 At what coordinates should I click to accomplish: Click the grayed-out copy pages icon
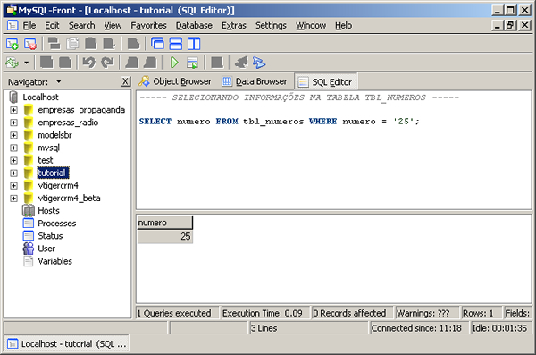click(72, 44)
